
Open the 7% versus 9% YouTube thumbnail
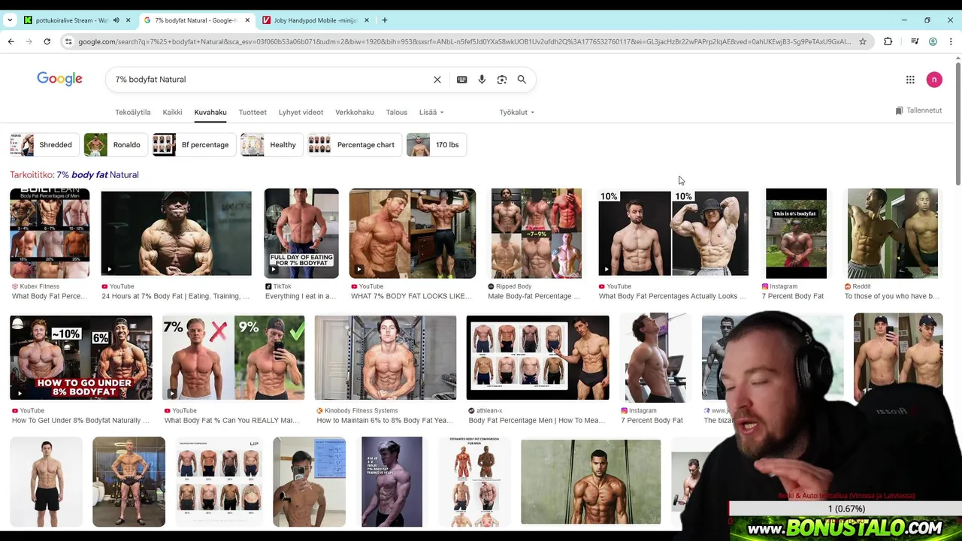pos(234,358)
